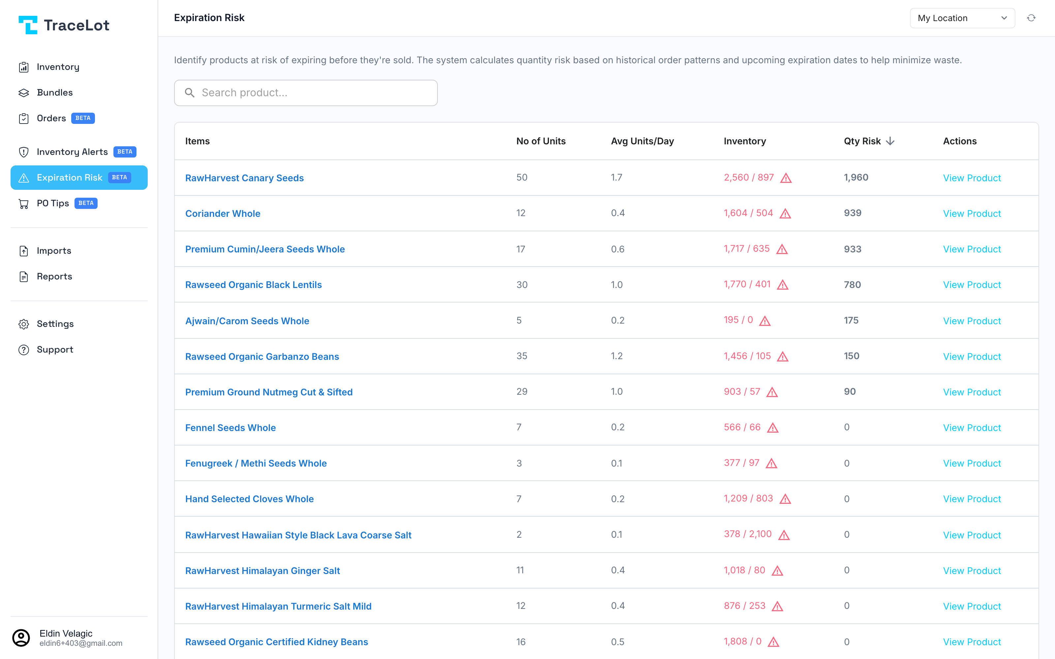This screenshot has width=1055, height=659.
Task: Click warning icon in RawHarvest Canary Seeds row
Action: [x=786, y=178]
